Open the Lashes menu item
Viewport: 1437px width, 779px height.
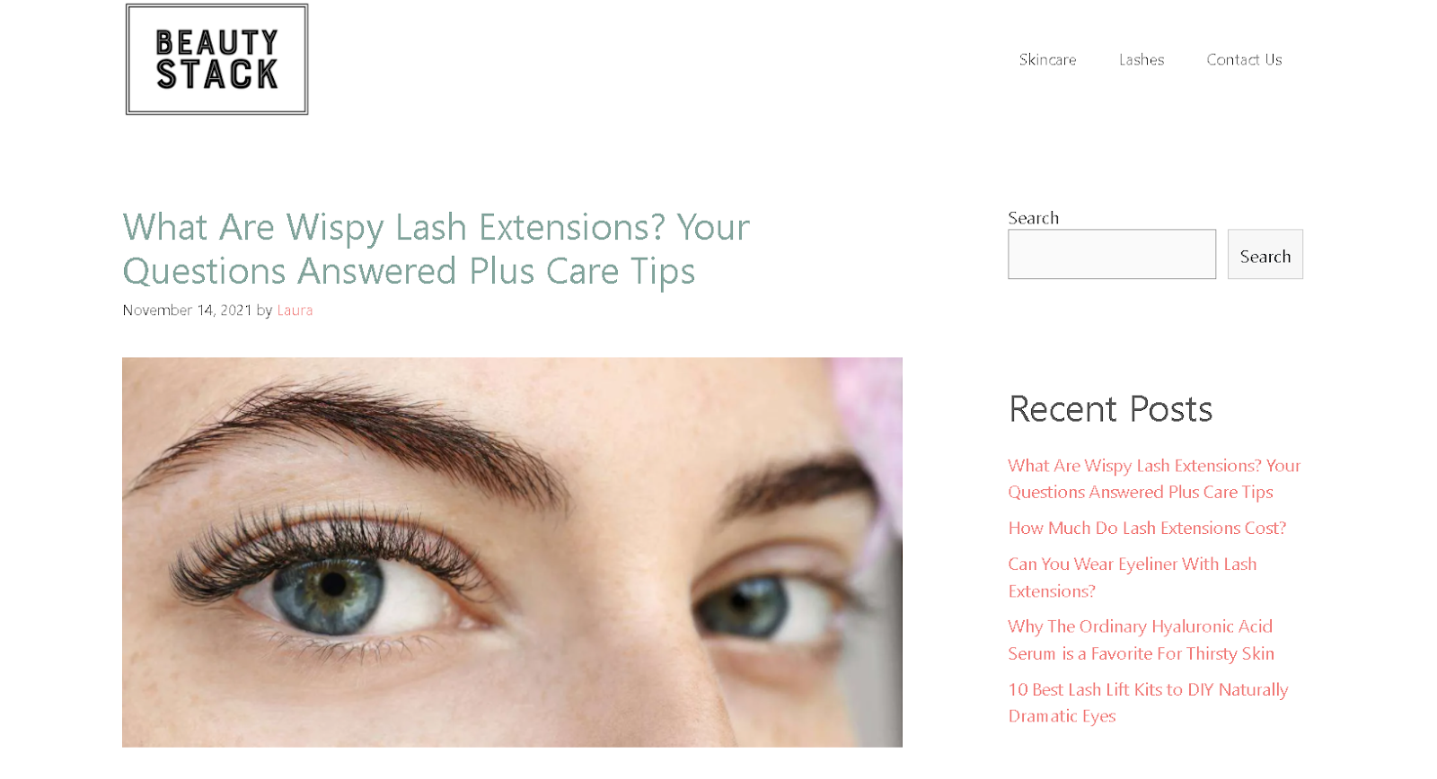click(1142, 59)
